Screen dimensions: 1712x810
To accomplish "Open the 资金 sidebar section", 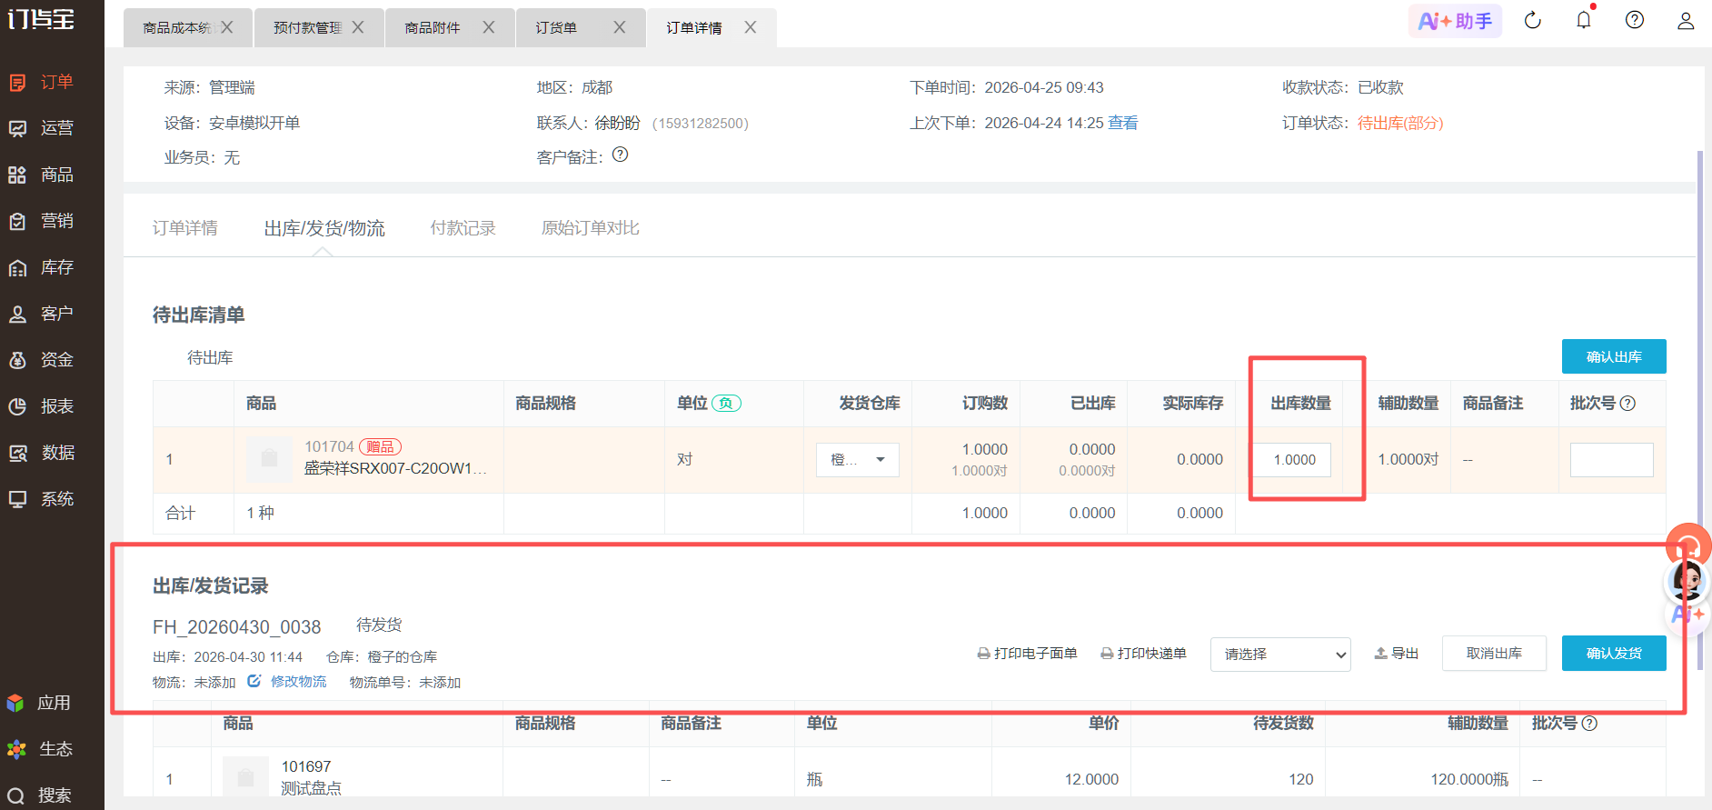I will coord(41,360).
